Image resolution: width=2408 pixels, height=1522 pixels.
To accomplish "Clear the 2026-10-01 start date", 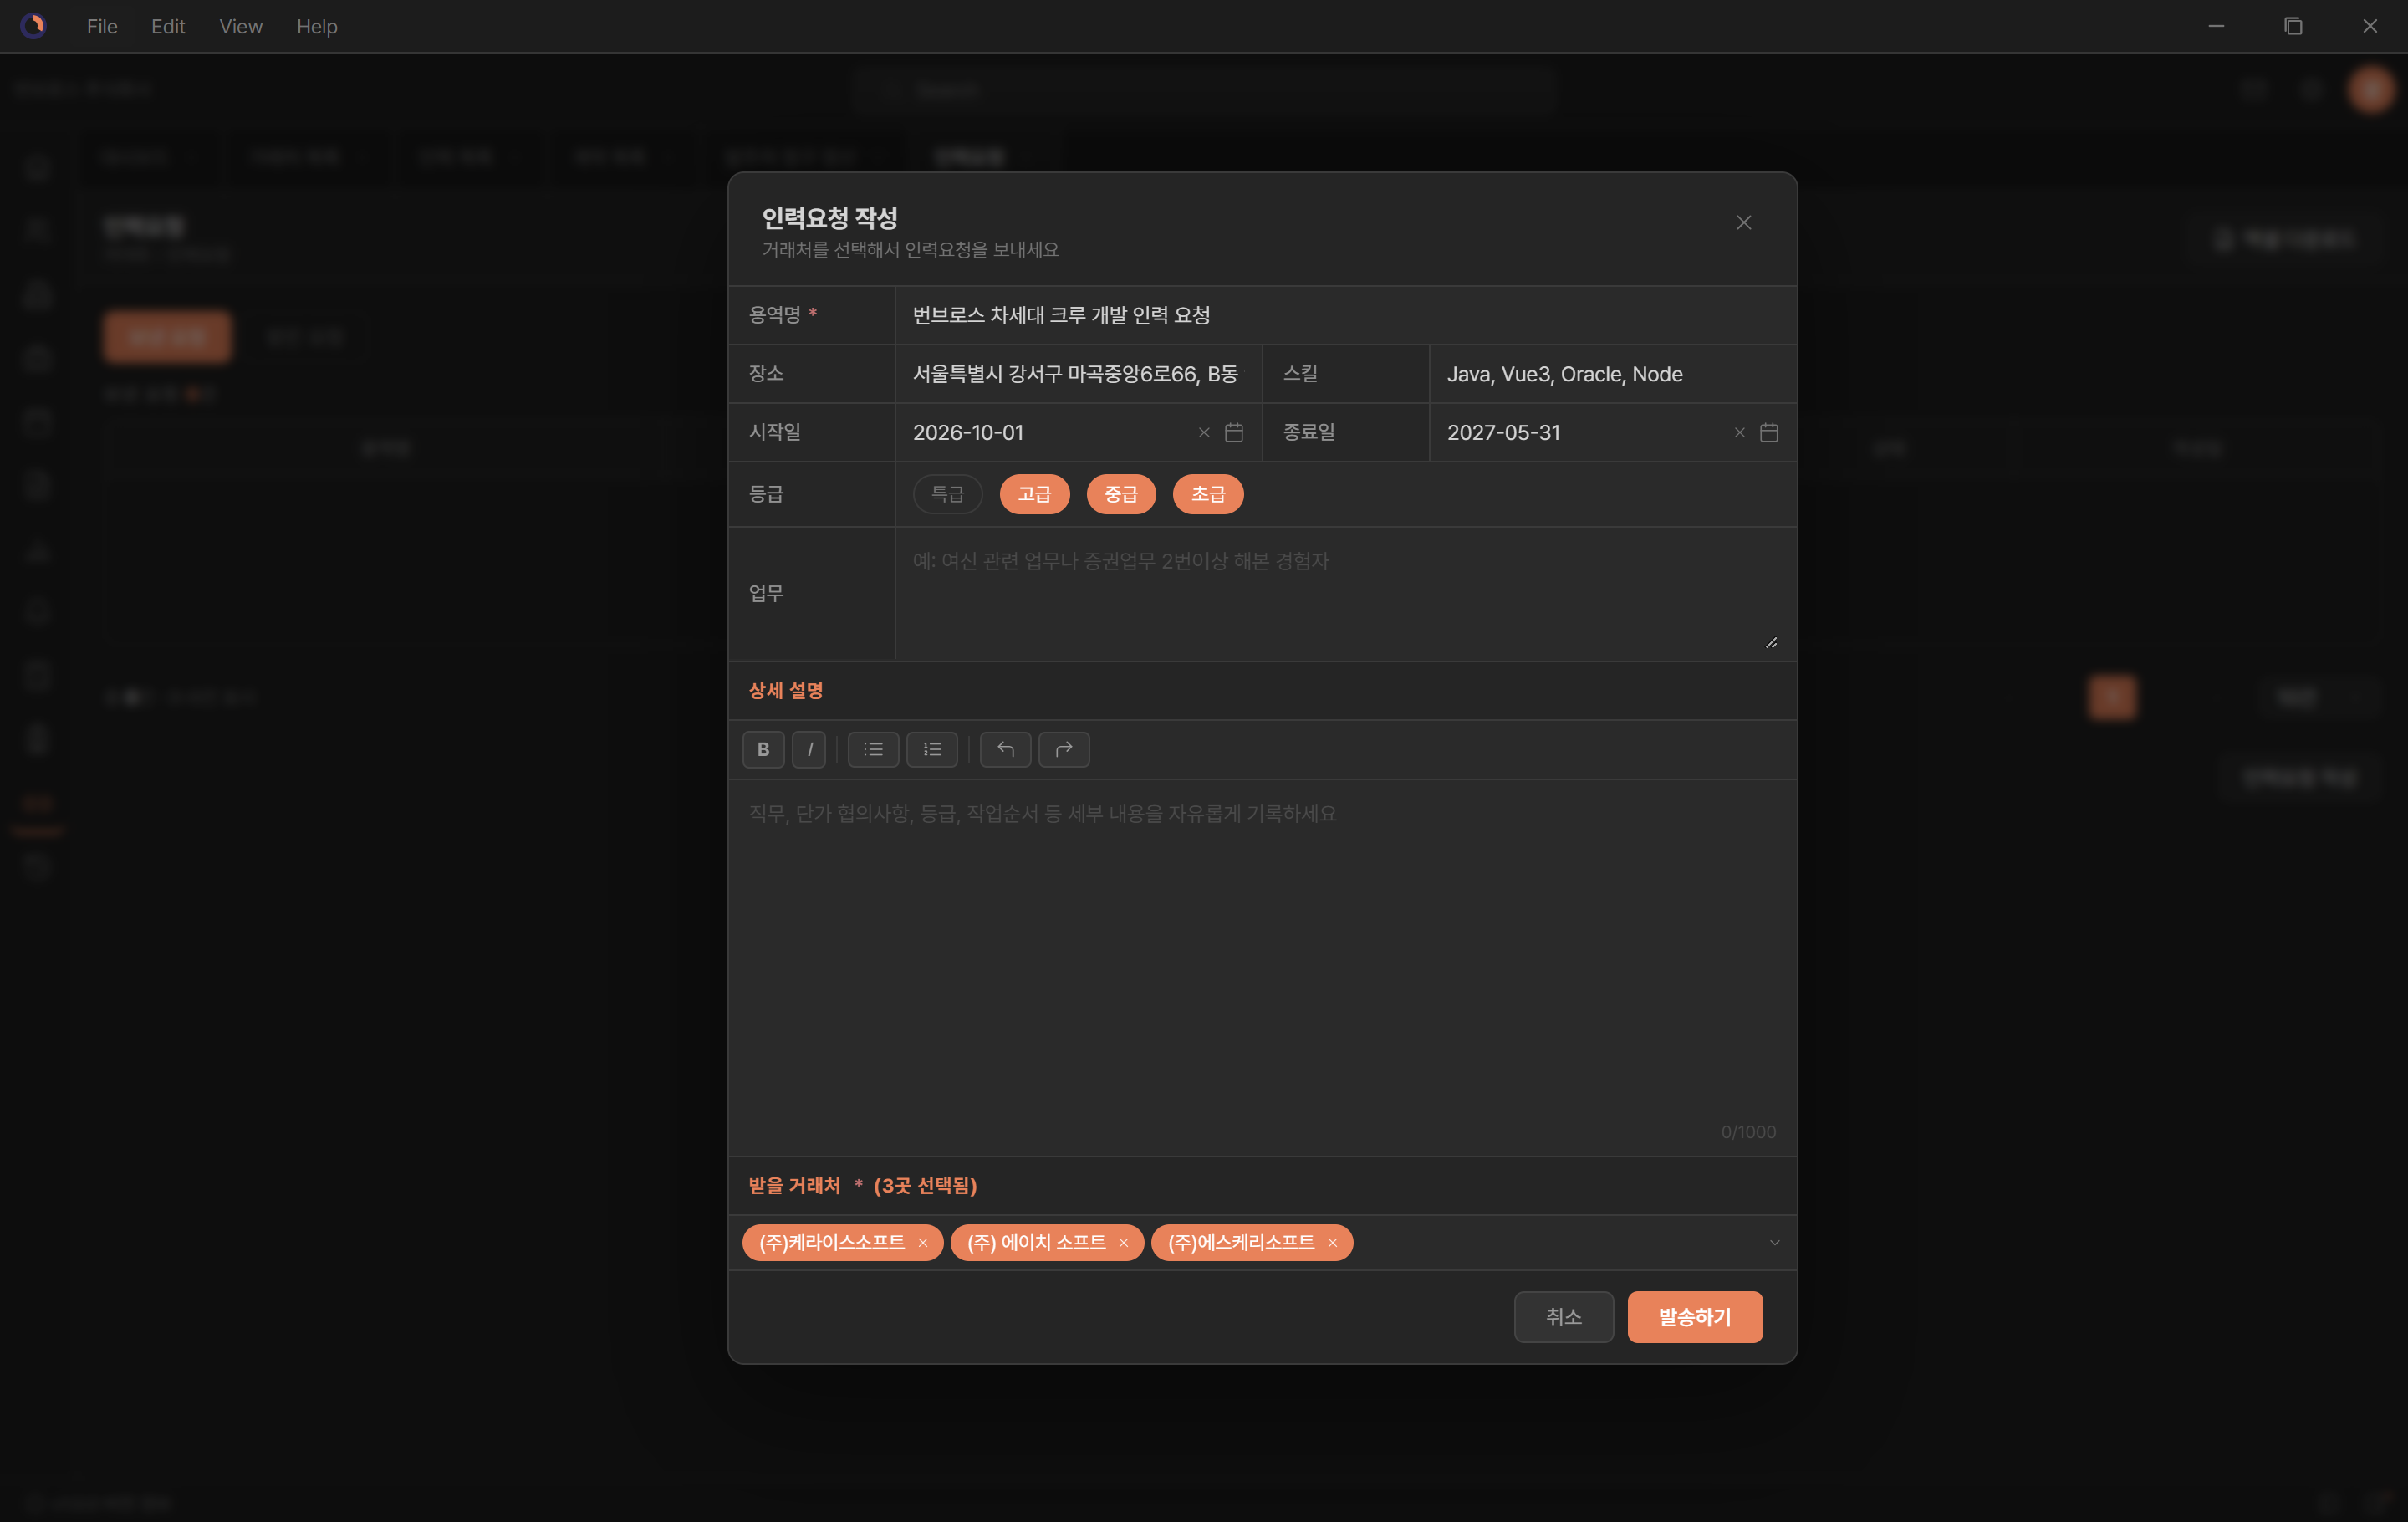I will tap(1204, 432).
